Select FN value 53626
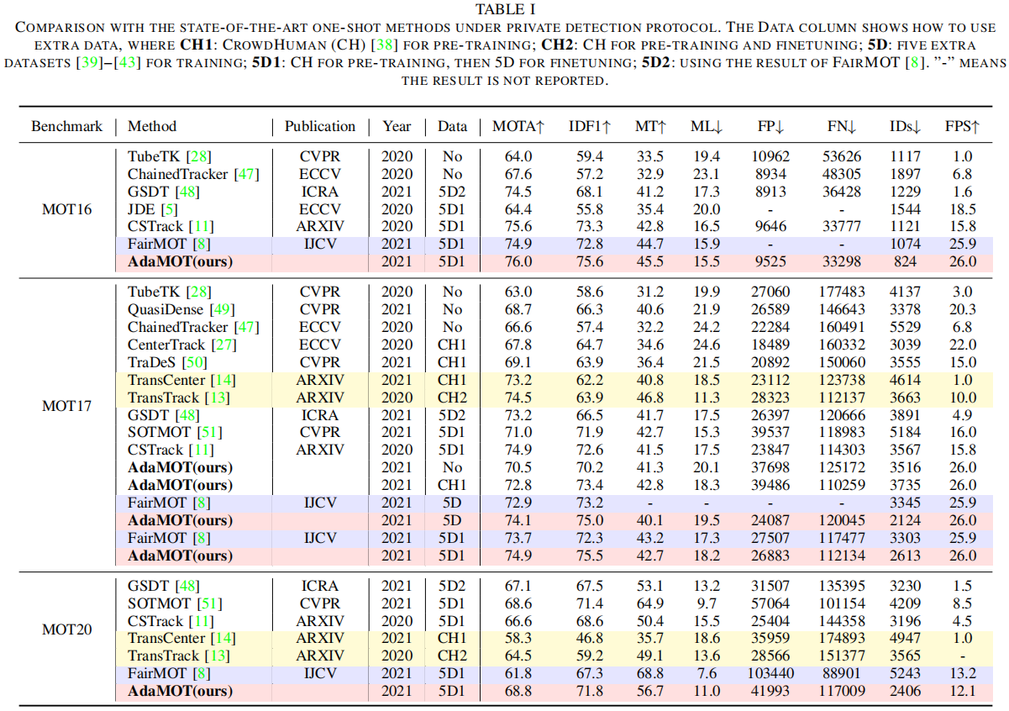The image size is (1009, 711). click(x=841, y=156)
